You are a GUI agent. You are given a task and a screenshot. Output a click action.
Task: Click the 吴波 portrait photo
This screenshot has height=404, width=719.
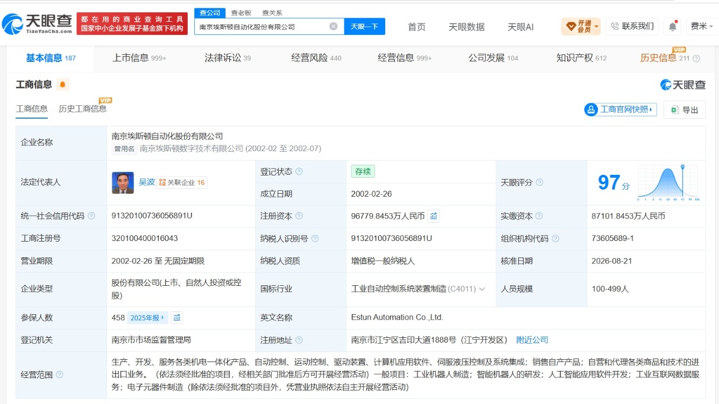[123, 183]
